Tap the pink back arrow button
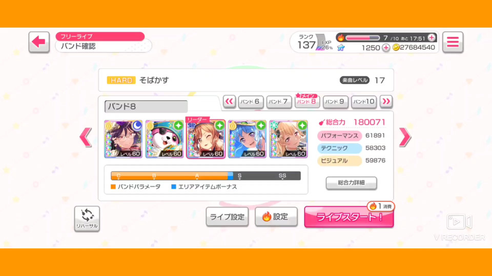492x276 pixels. click(x=39, y=42)
